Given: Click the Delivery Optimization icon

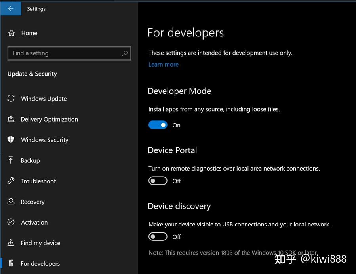Looking at the screenshot, I should pyautogui.click(x=11, y=119).
